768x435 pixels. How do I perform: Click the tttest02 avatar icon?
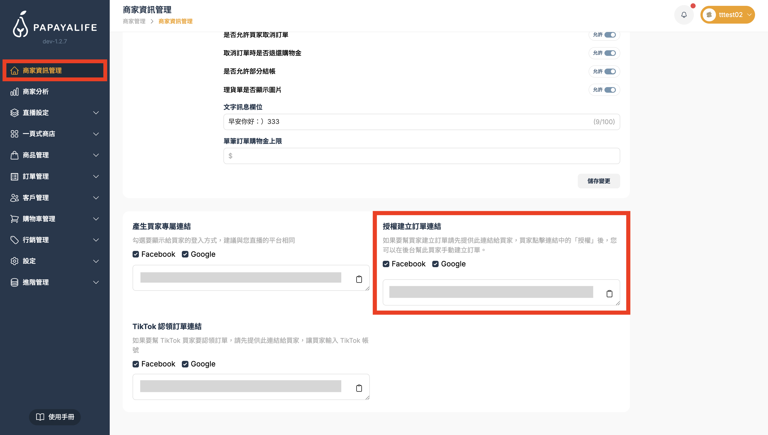[x=709, y=15]
